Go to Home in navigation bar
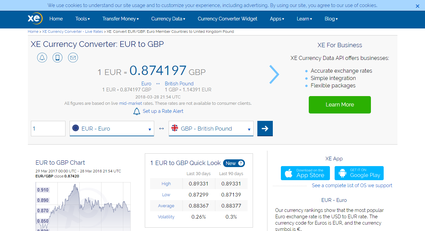Screen dimensions: 425x231 (56, 19)
